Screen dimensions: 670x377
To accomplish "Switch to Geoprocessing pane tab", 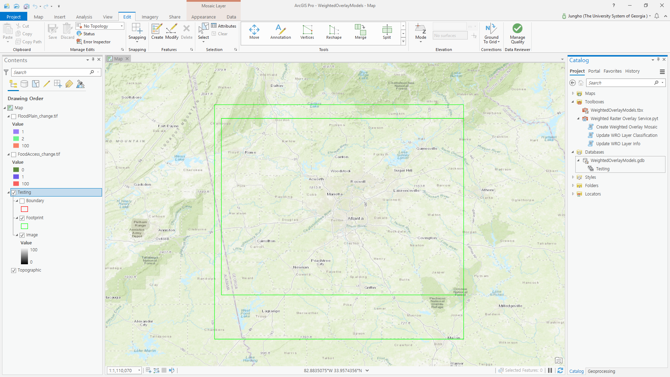I will click(601, 371).
